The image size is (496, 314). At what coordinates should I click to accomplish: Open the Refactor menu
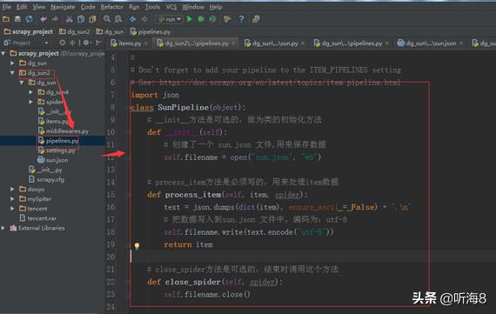(x=111, y=7)
